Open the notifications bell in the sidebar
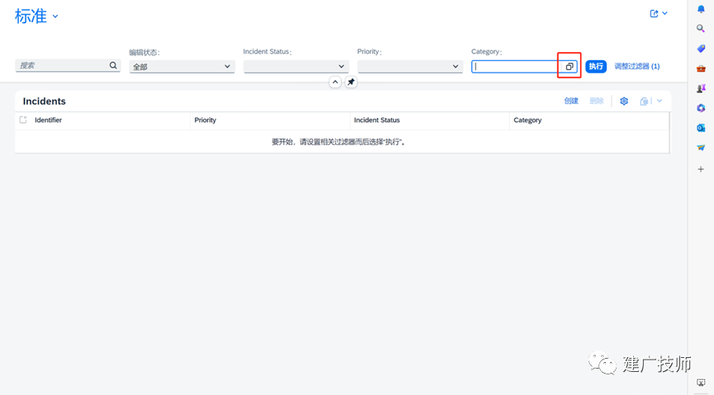Image resolution: width=714 pixels, height=395 pixels. click(x=701, y=9)
